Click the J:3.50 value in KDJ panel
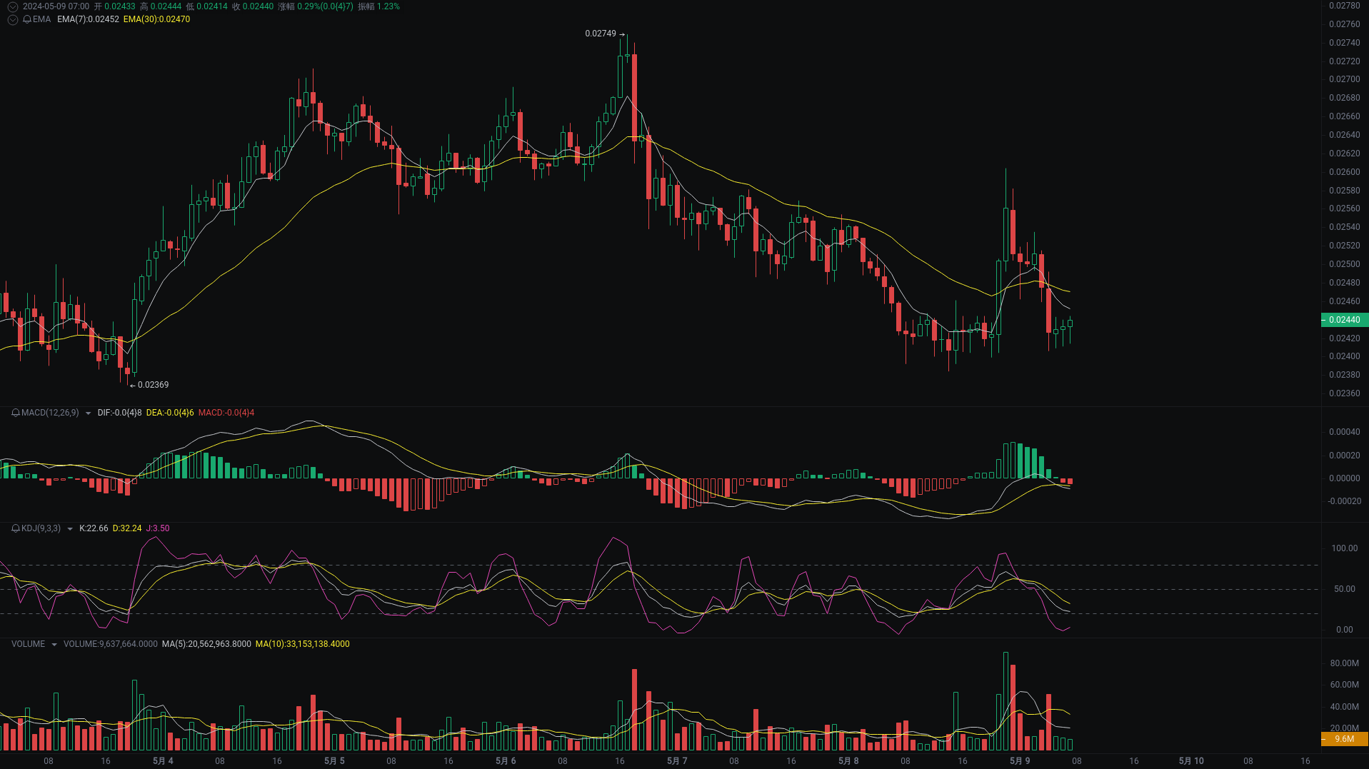The width and height of the screenshot is (1369, 769). pos(157,528)
